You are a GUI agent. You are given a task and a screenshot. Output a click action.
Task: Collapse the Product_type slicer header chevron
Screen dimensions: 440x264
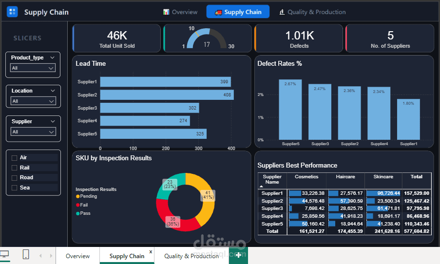[x=52, y=57]
